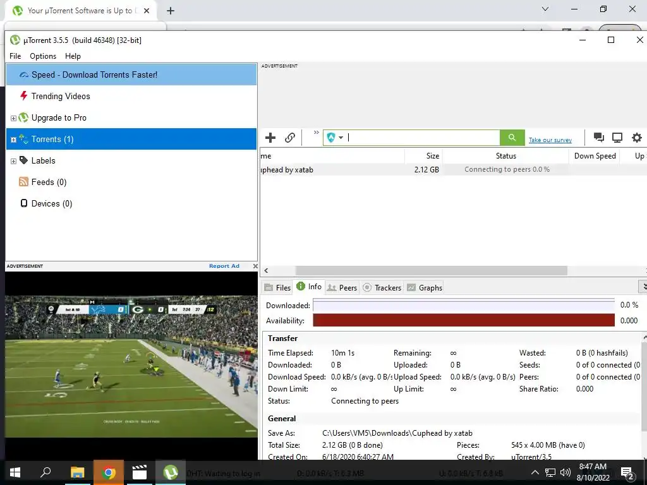This screenshot has height=485, width=647.
Task: Click the Feeds RSS icon
Action: [x=23, y=182]
